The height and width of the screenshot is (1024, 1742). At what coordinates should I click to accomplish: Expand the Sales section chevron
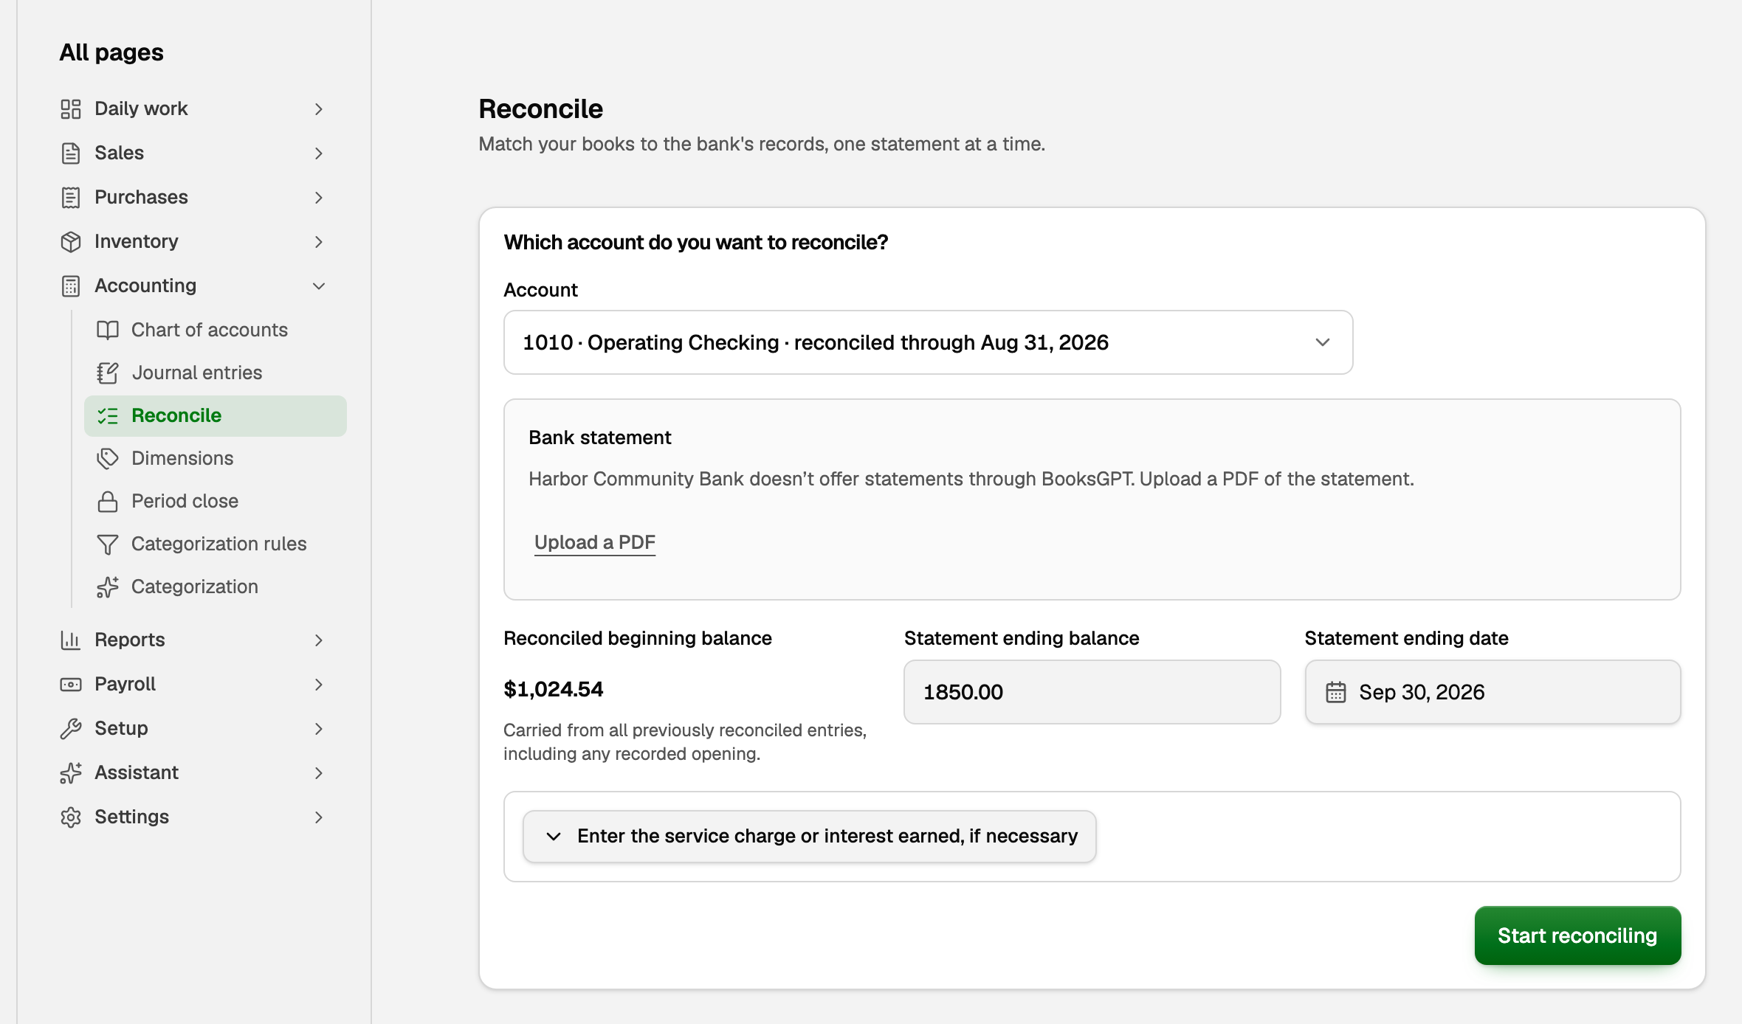click(x=319, y=153)
